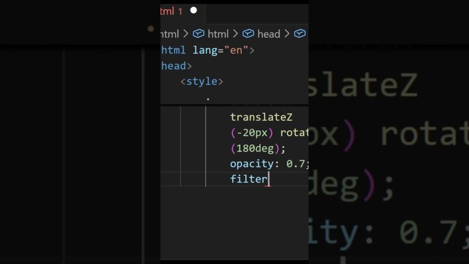
Task: Click the cube symbol icon before html breadcrumb
Action: coord(198,34)
